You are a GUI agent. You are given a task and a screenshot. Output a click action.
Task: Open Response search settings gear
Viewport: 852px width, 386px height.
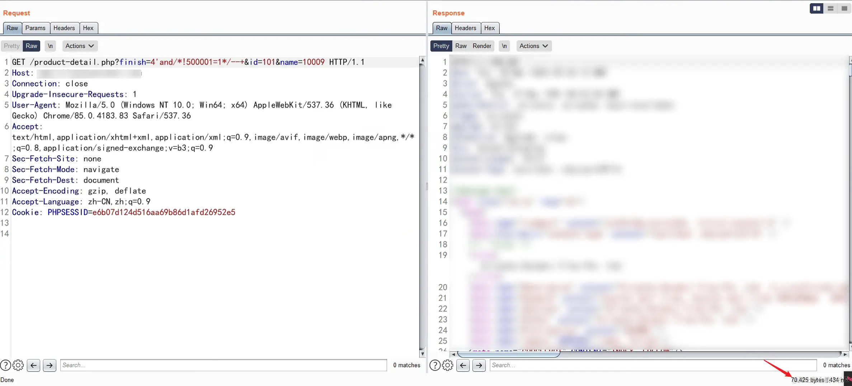448,365
